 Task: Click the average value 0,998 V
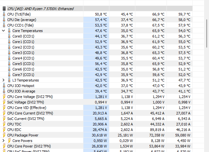184,102
